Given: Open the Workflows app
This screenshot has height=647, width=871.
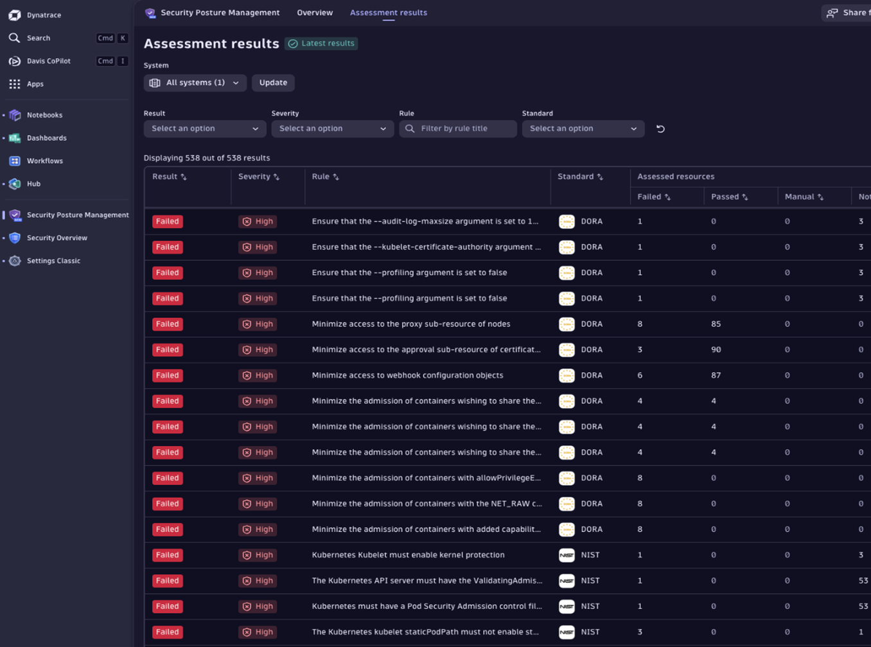Looking at the screenshot, I should 46,161.
